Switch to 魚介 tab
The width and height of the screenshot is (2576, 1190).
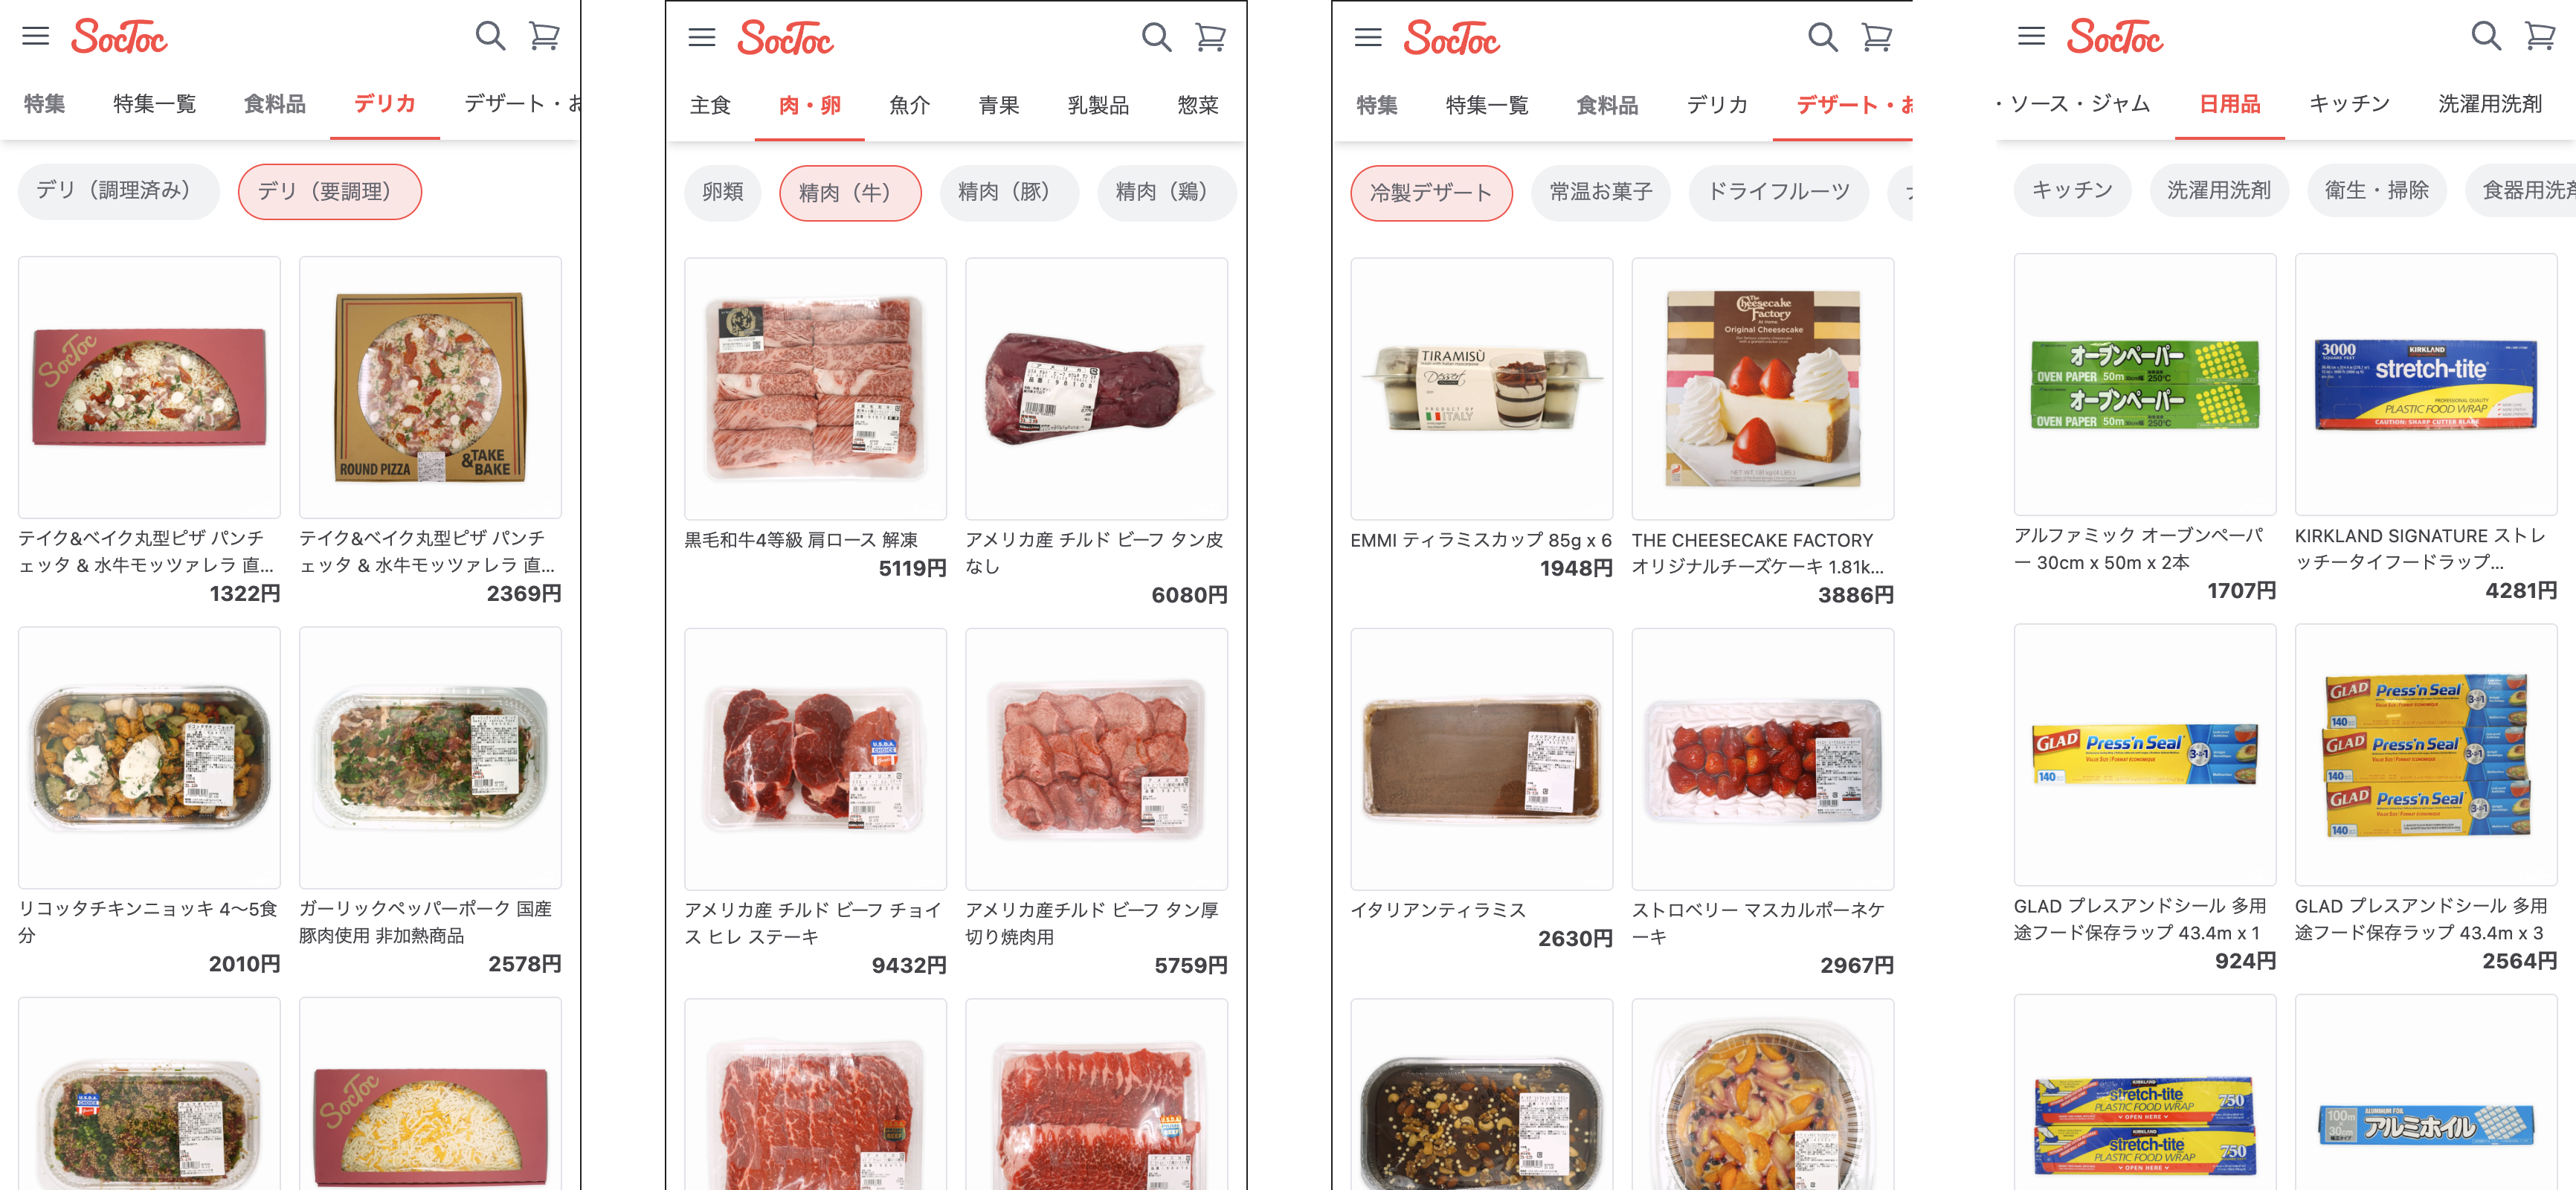pos(910,105)
